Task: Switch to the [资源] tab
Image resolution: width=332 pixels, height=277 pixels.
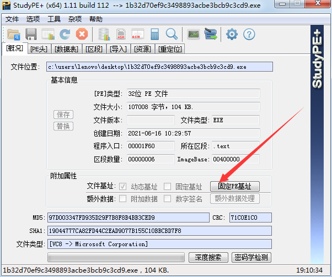Action: (142, 49)
